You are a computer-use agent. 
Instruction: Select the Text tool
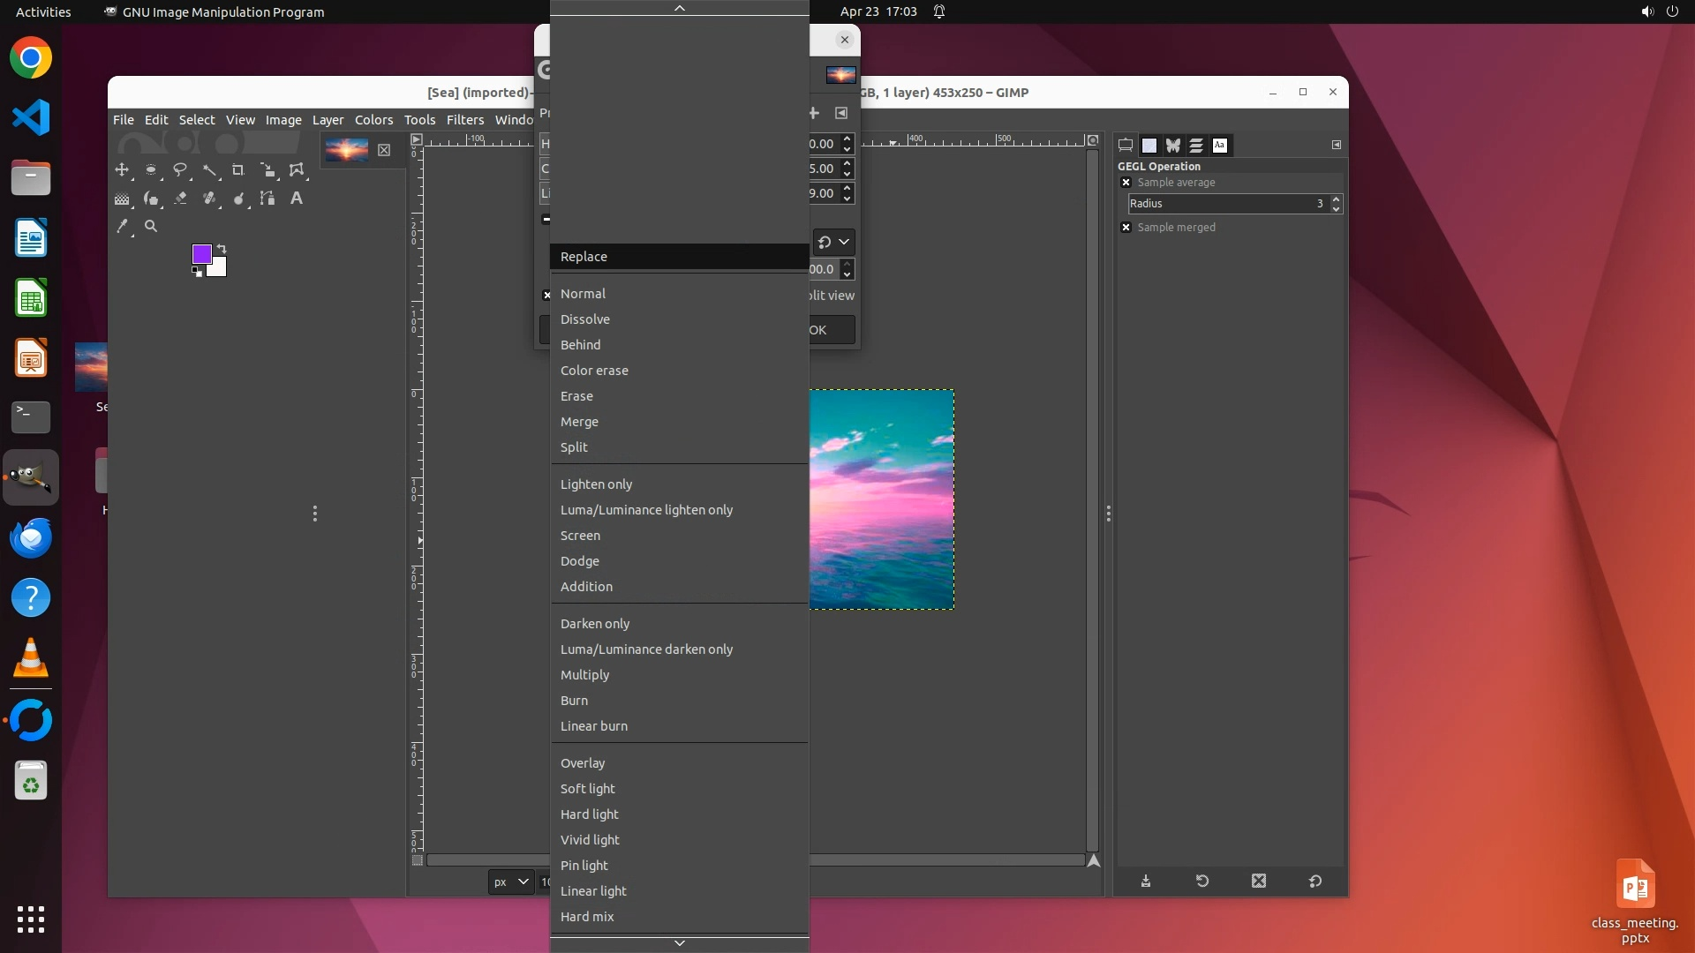click(x=297, y=199)
